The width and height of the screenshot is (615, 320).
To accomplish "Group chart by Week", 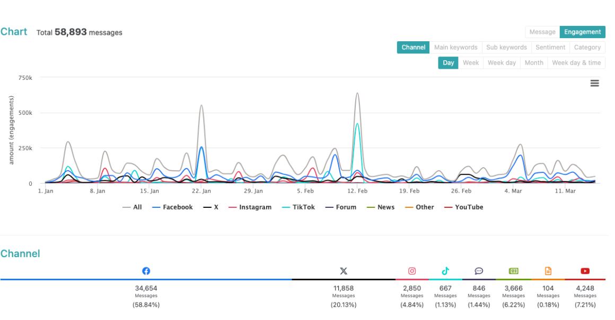I will point(471,63).
